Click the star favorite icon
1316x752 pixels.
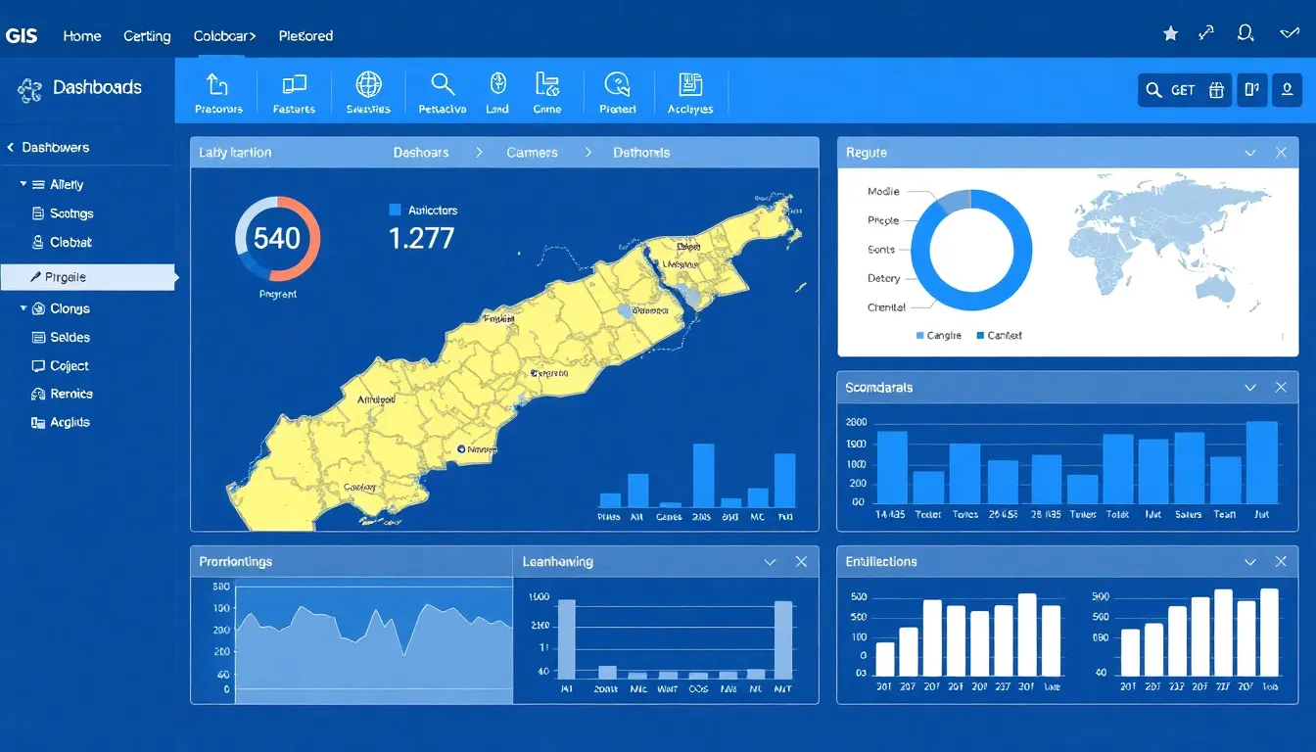tap(1170, 34)
